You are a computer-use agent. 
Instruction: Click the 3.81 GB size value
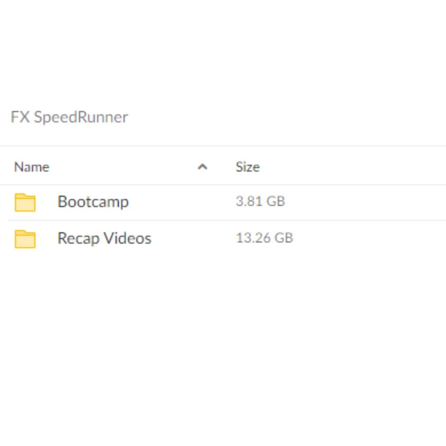(260, 201)
